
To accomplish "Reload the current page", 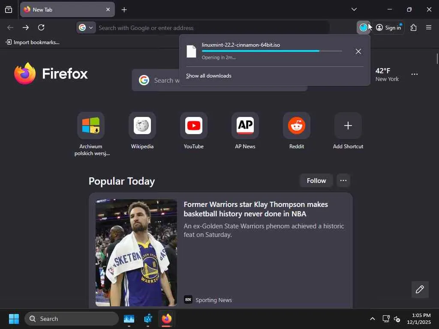I will coord(41,27).
